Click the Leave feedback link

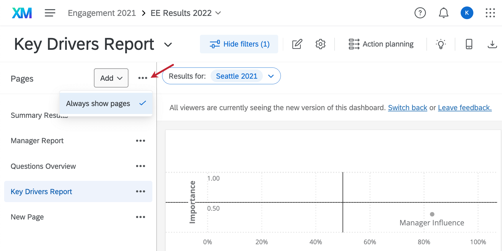pos(464,108)
